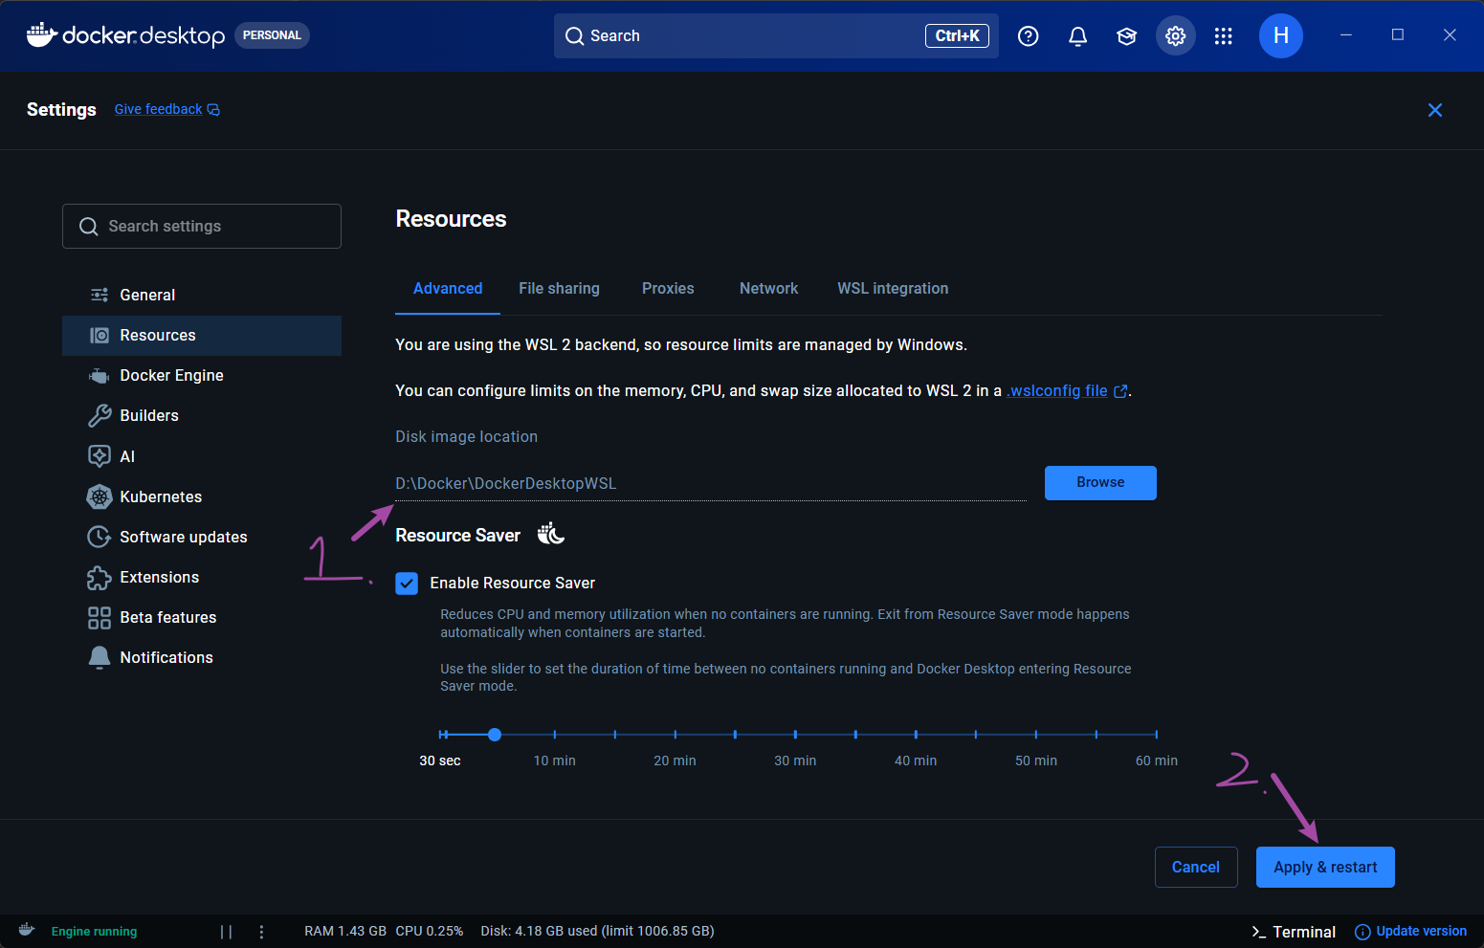The image size is (1484, 948).
Task: Open the .wslconfig file link
Action: [1067, 391]
